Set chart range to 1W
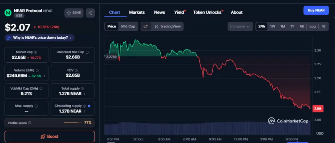Screen dimensions: 335x143 273,27
